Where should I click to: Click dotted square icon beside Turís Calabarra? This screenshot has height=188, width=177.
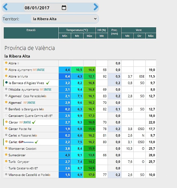(x=6, y=168)
